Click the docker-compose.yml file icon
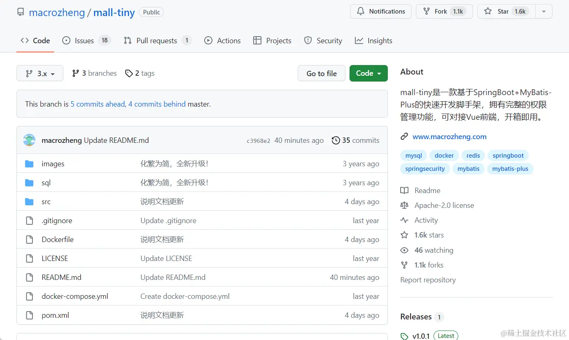 click(x=29, y=296)
